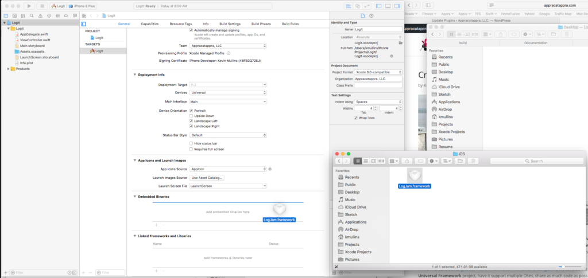This screenshot has width=588, height=278.
Task: Toggle the Xcode navigator pane visibility
Action: [x=379, y=6]
